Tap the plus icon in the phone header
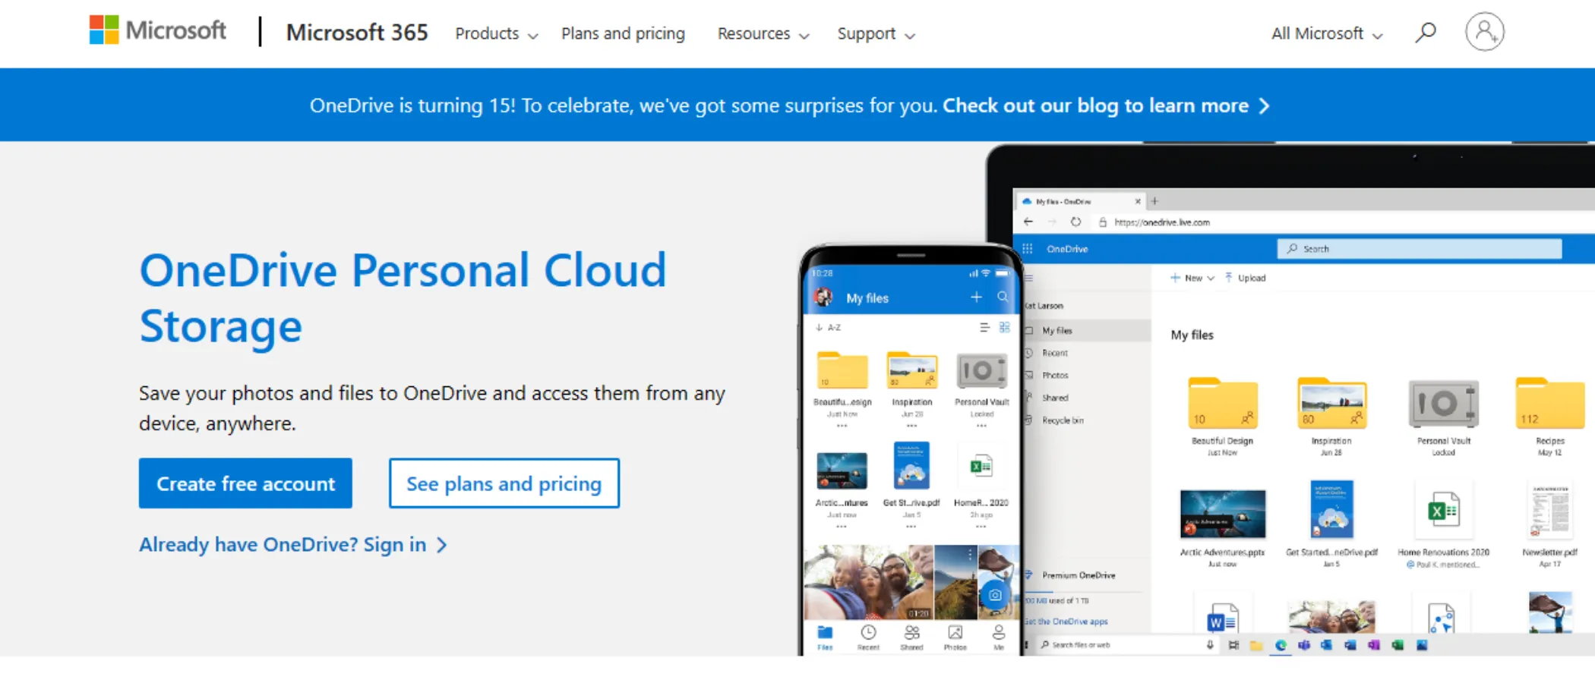Viewport: 1595px width, 683px height. pos(976,297)
